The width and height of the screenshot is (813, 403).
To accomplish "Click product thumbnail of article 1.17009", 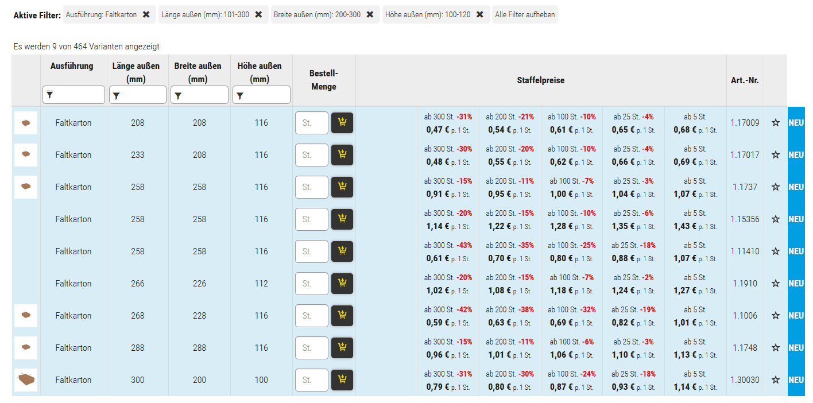I will pos(26,123).
